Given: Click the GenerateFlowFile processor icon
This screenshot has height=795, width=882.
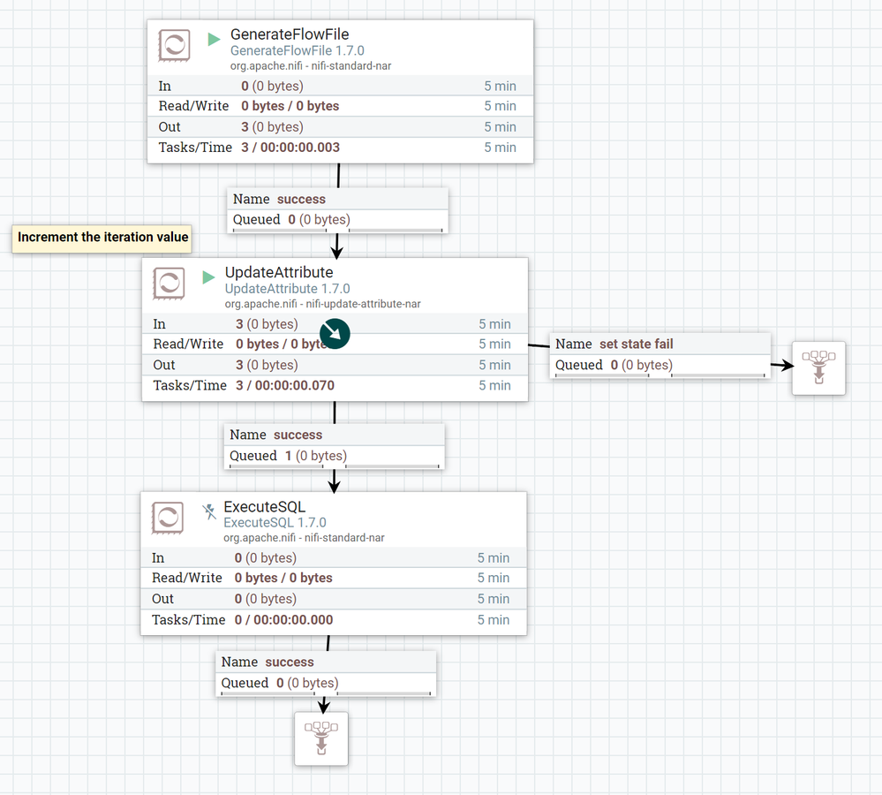Looking at the screenshot, I should click(x=174, y=45).
